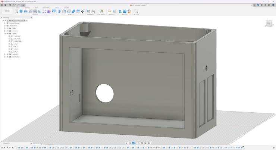Click the timeline end marker

click(x=243, y=147)
